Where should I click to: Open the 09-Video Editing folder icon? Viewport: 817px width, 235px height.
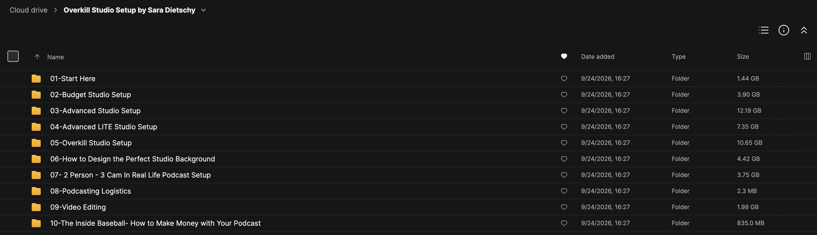[x=36, y=207]
